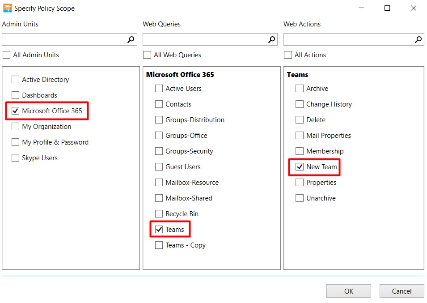Check the Properties web action
Image resolution: width=427 pixels, height=303 pixels.
pyautogui.click(x=300, y=183)
